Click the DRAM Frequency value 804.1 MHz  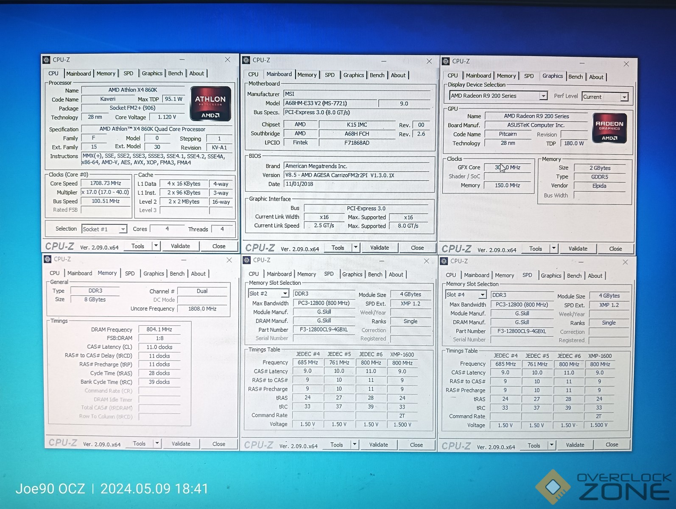click(x=159, y=329)
